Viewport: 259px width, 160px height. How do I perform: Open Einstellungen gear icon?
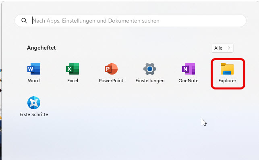(150, 69)
